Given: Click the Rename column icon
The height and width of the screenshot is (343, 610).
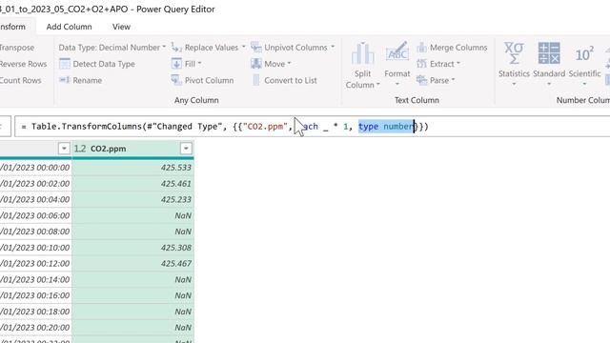Looking at the screenshot, I should pyautogui.click(x=65, y=80).
